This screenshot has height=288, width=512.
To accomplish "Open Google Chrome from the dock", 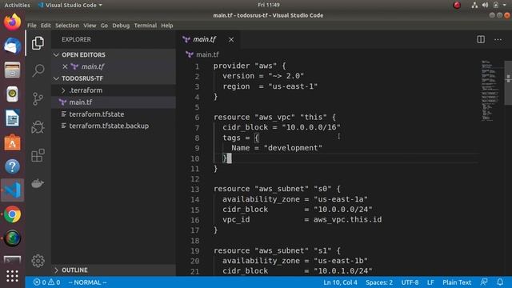I will coord(13,214).
